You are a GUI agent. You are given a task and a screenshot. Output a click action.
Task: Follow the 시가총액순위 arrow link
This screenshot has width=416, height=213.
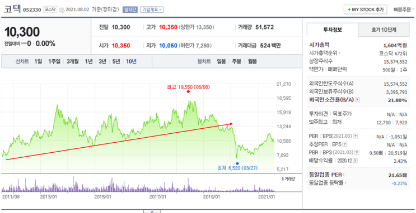(340, 53)
